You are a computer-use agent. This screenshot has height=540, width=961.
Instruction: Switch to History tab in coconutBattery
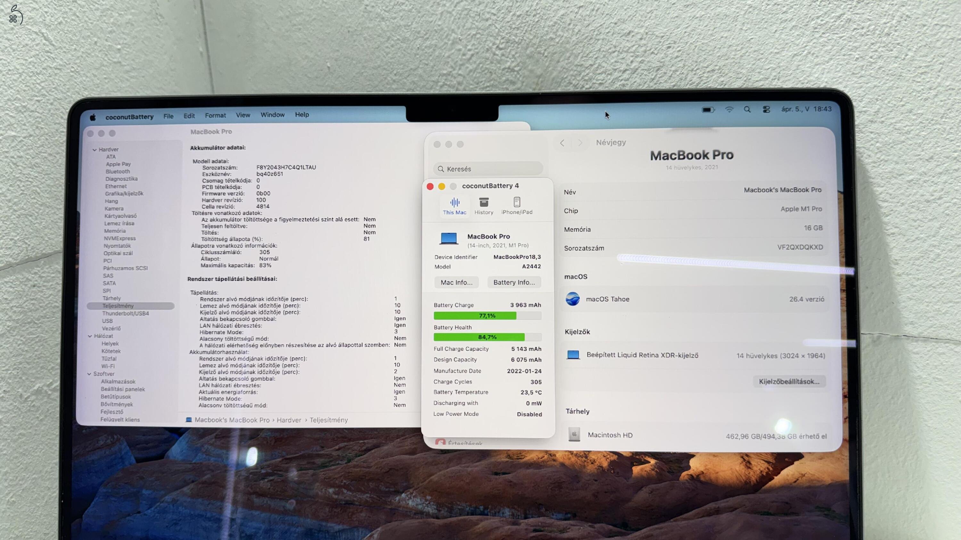pos(484,206)
